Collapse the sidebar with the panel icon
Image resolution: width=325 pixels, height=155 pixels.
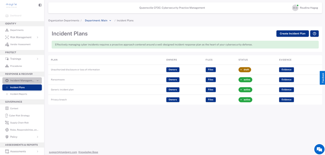click(40, 5)
